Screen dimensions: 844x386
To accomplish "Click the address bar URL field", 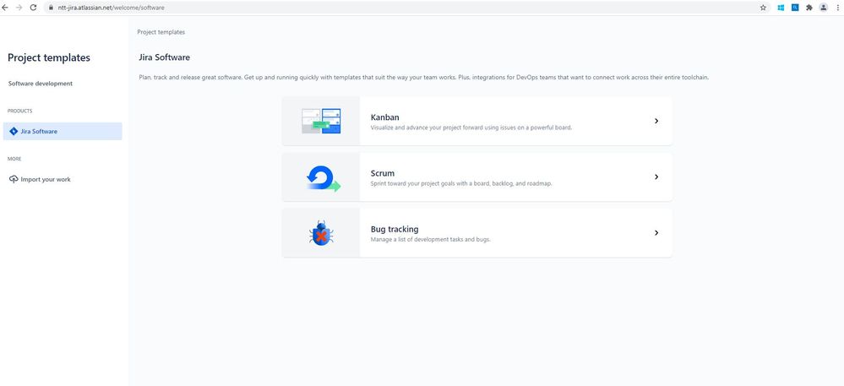I will 407,8.
